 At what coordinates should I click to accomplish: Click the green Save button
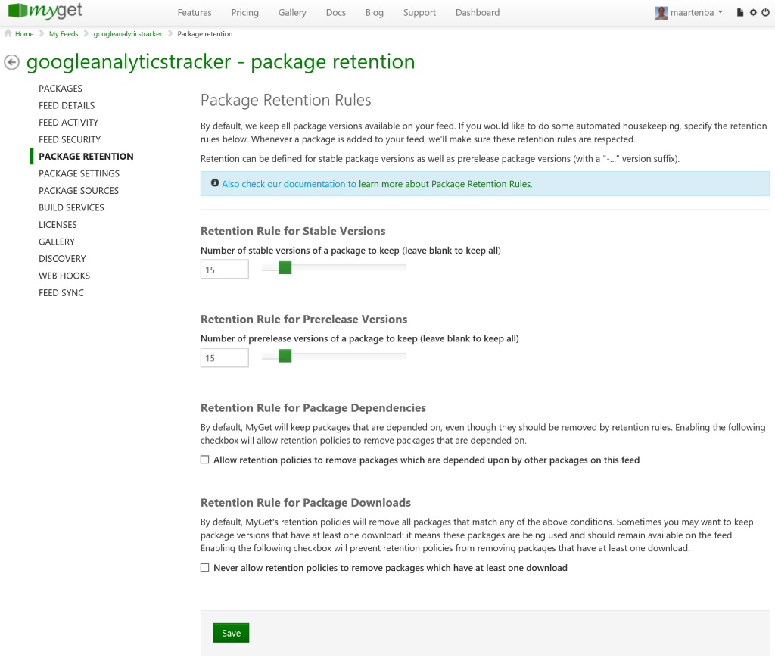pos(231,633)
